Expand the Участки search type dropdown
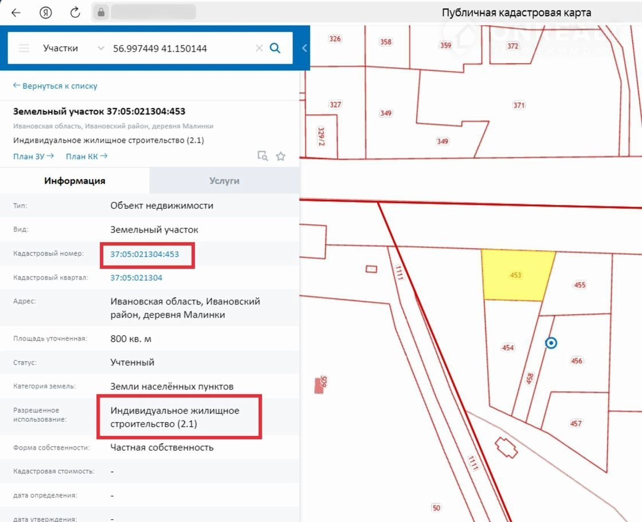642x522 pixels. coord(101,48)
